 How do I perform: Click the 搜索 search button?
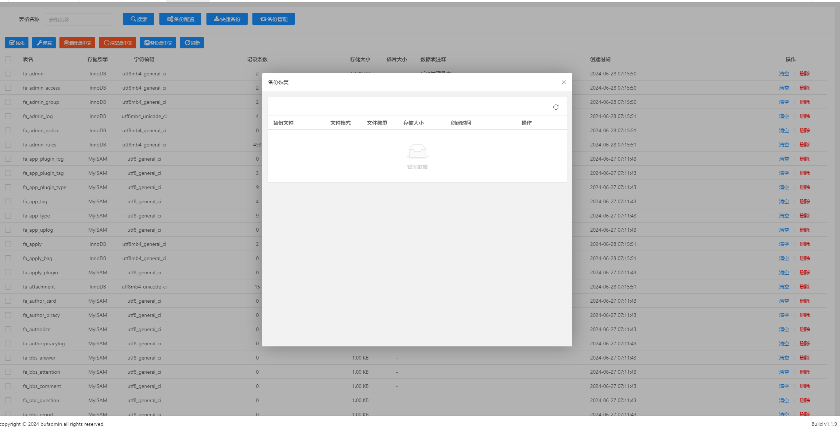(139, 19)
